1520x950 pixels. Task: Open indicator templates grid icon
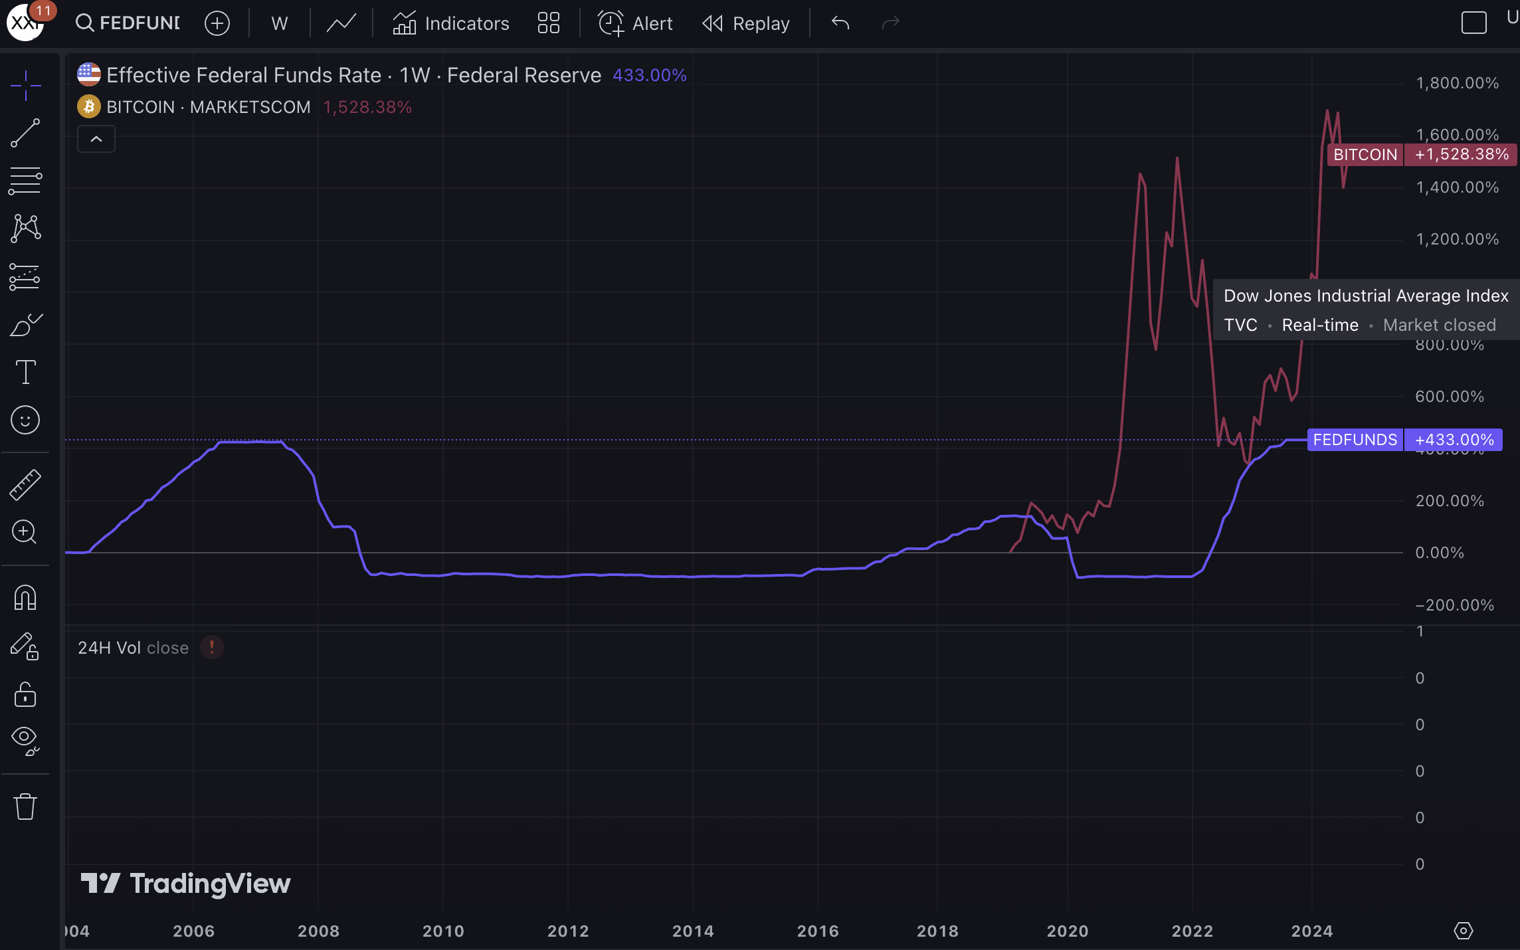tap(549, 23)
